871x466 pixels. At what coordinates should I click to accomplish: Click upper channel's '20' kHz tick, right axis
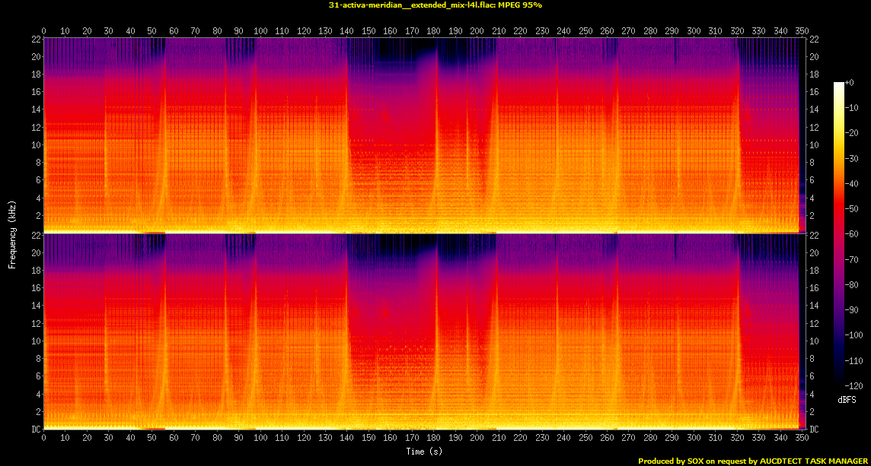pos(813,56)
